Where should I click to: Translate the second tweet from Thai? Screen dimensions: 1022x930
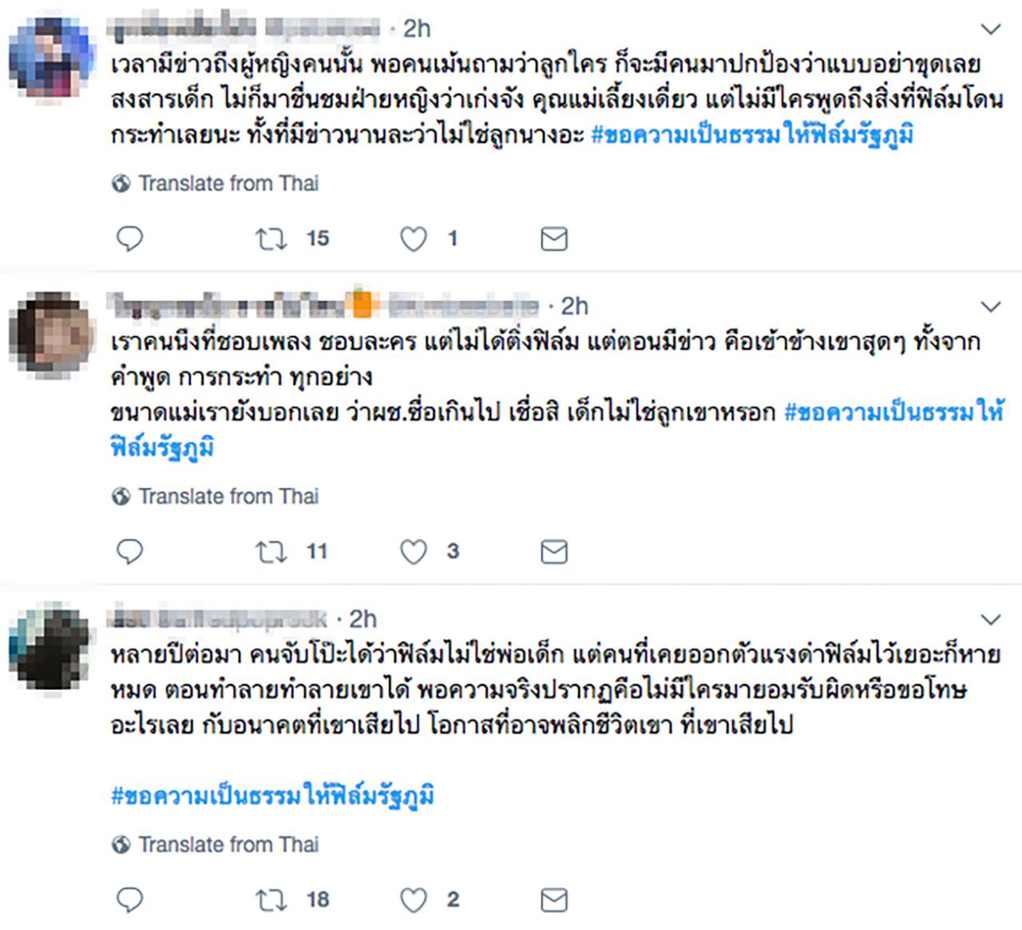pos(228,497)
